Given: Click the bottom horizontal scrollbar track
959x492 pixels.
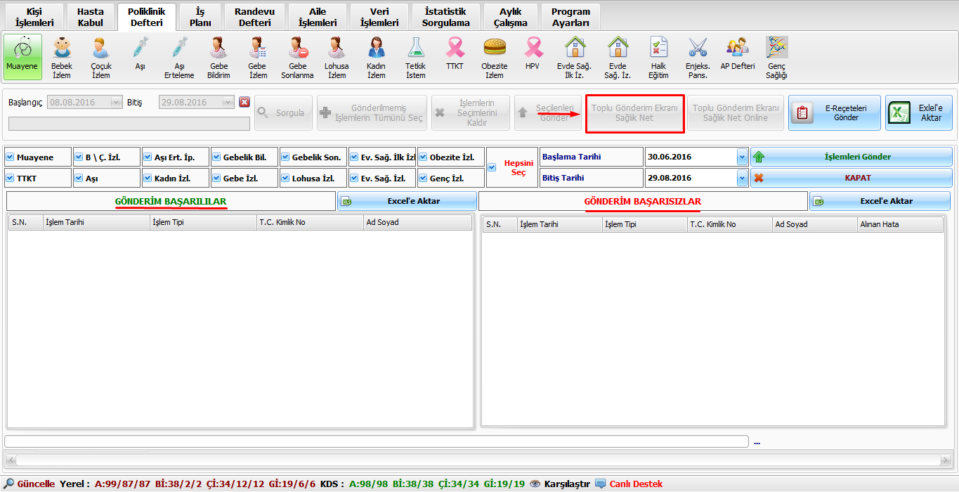Looking at the screenshot, I should pos(478,460).
